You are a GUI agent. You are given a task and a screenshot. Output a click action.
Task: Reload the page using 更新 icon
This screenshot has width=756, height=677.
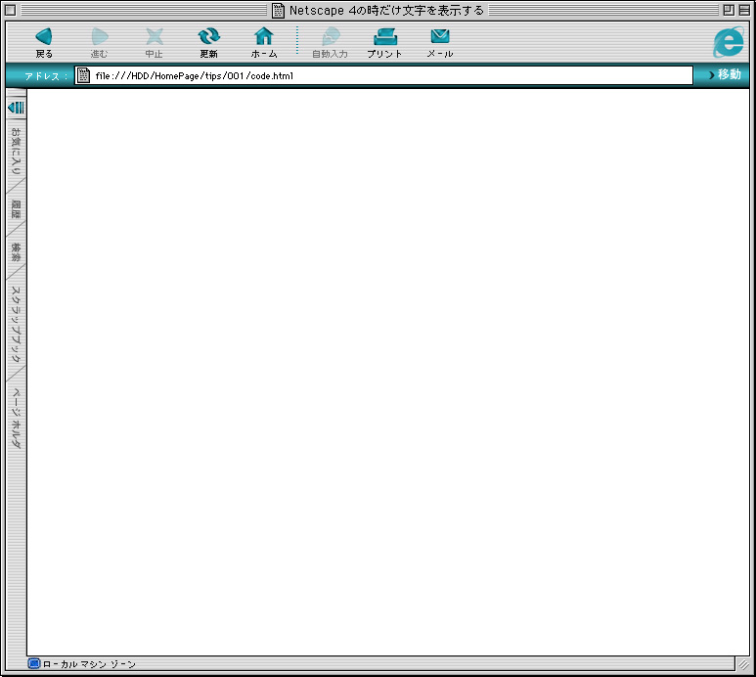[209, 36]
